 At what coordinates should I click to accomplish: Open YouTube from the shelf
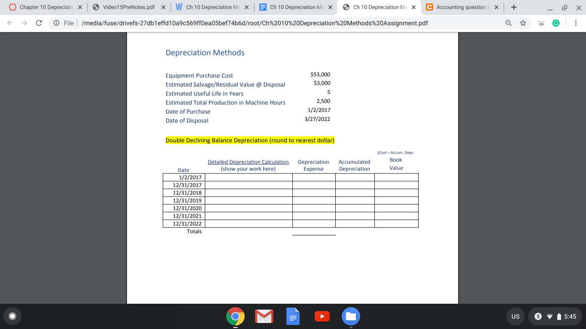pos(322,317)
